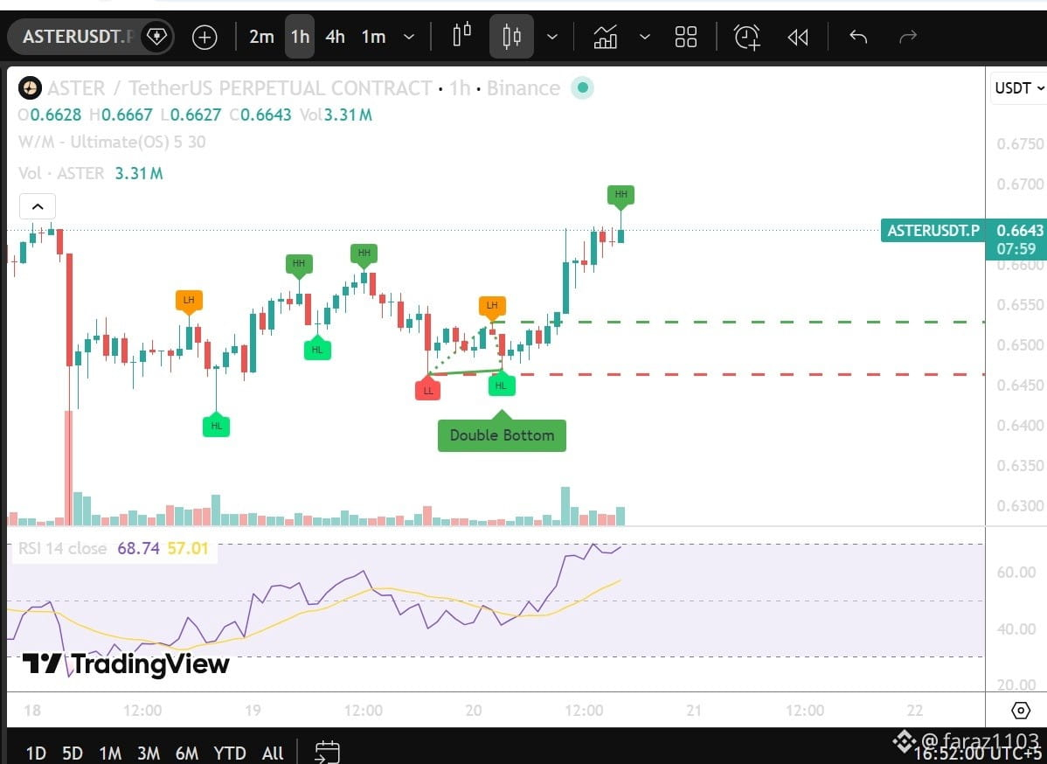Click the ASTER / TetherUS PERPETUAL CONTRACT title

(239, 88)
